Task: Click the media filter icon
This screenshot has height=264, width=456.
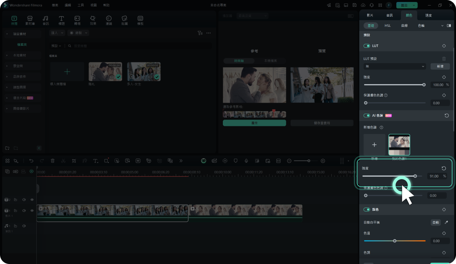Action: (200, 33)
